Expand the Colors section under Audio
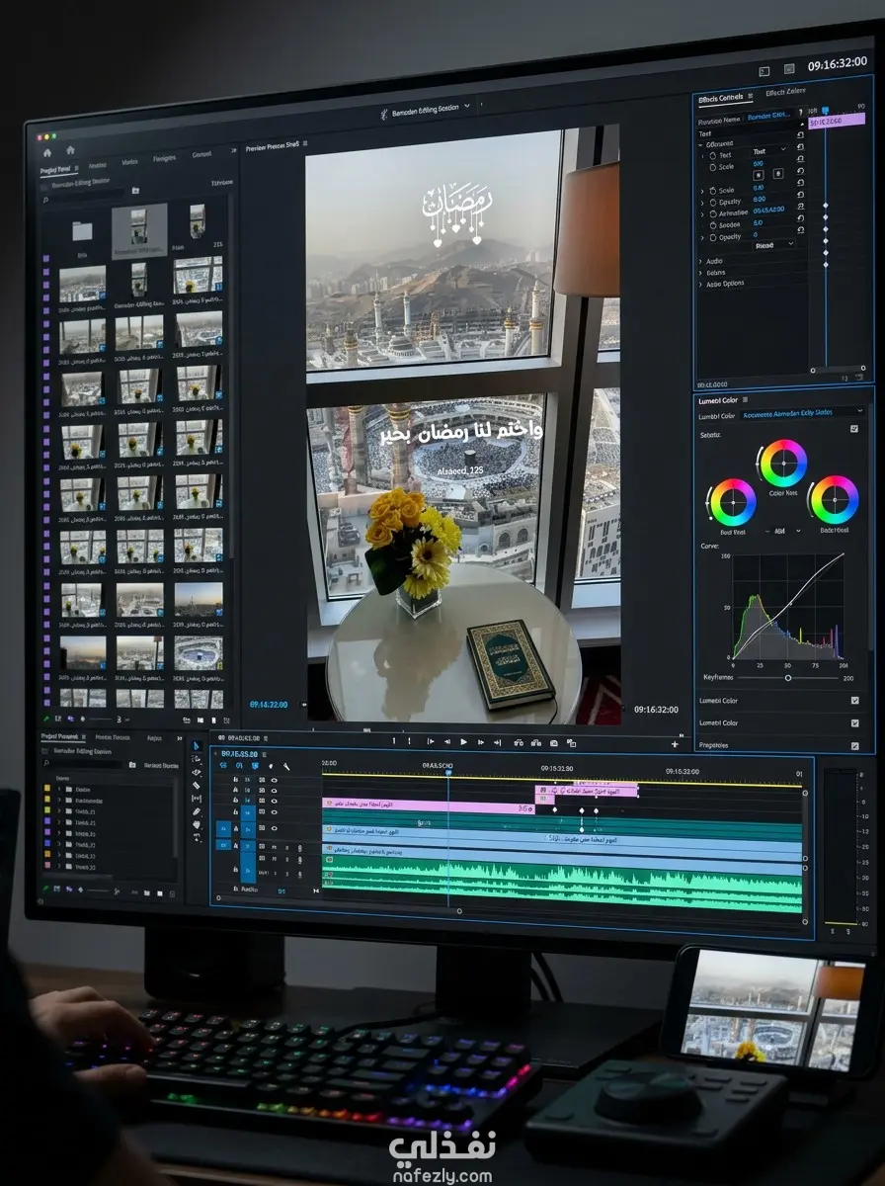 tap(701, 273)
